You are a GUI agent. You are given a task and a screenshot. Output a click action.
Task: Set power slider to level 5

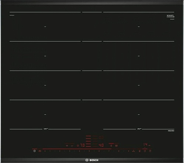point(89,151)
